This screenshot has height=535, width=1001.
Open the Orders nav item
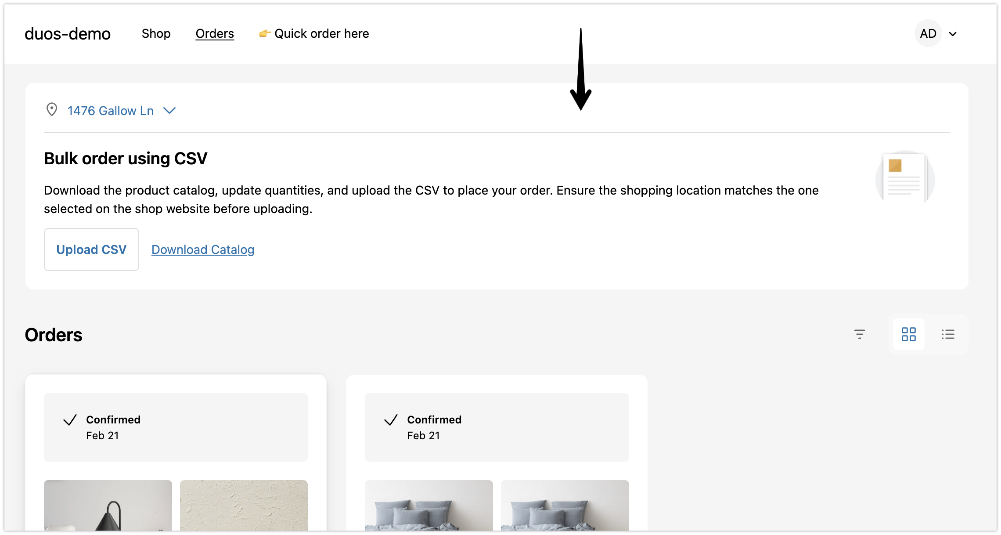[x=215, y=33]
